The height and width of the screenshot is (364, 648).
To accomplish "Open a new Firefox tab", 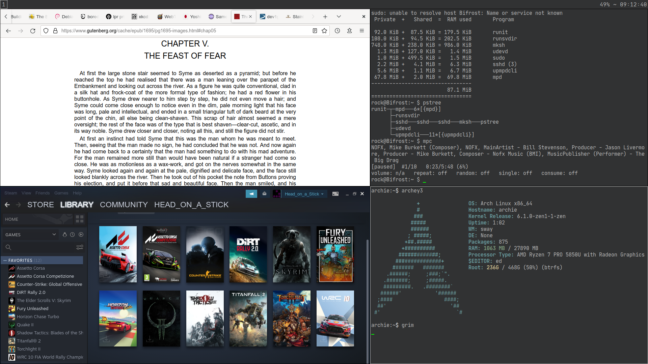I will point(325,17).
